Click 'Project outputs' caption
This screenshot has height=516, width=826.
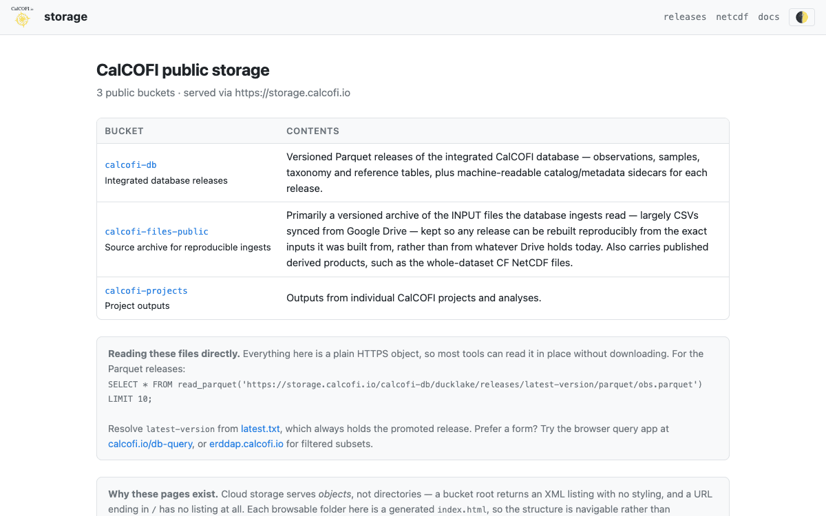click(x=137, y=306)
